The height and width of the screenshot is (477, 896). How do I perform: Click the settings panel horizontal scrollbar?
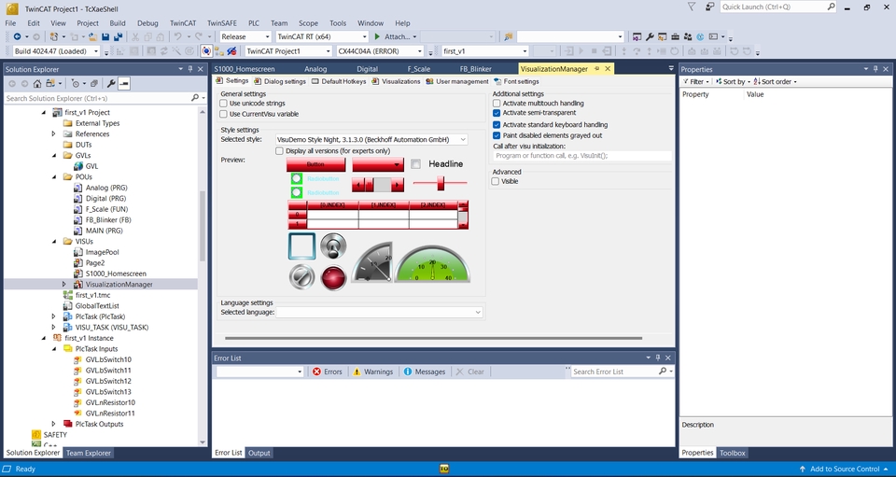[433, 338]
